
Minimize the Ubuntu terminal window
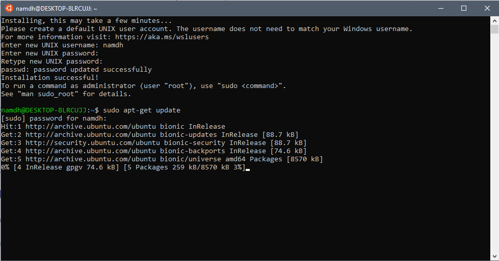(x=440, y=8)
